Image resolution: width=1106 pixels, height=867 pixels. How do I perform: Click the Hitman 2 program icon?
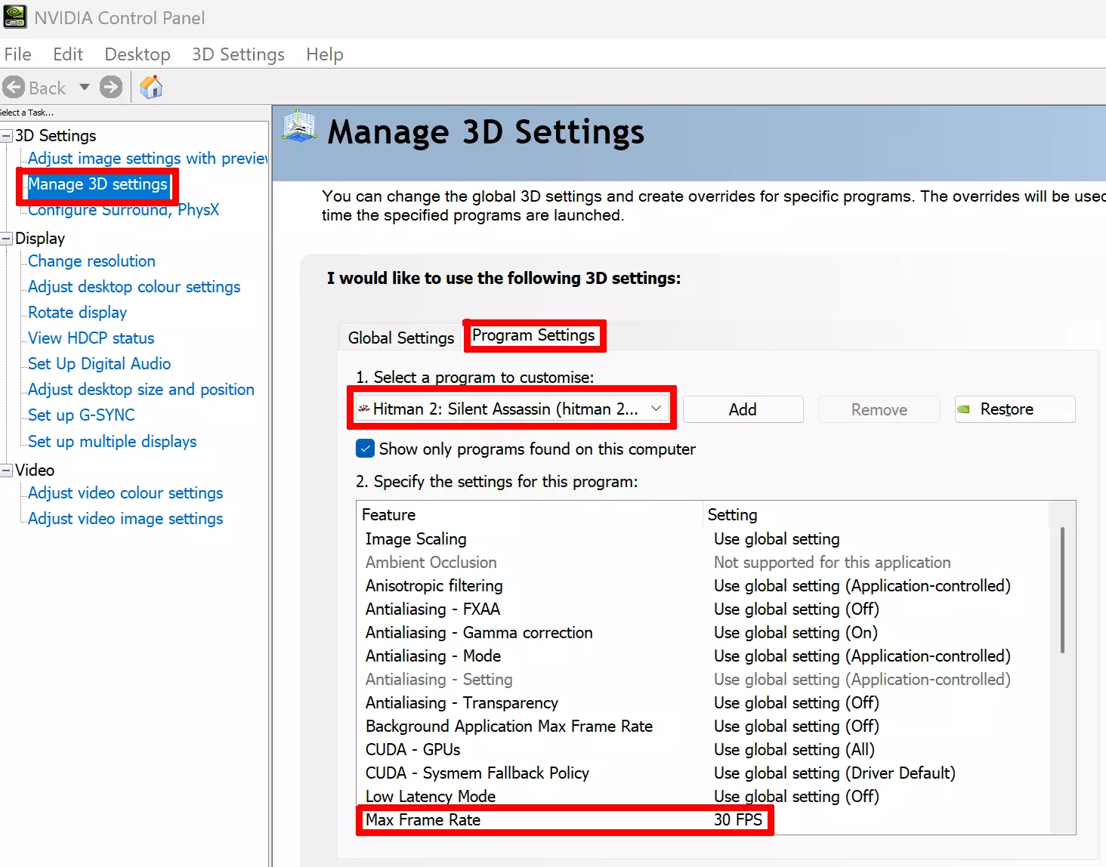click(x=364, y=409)
